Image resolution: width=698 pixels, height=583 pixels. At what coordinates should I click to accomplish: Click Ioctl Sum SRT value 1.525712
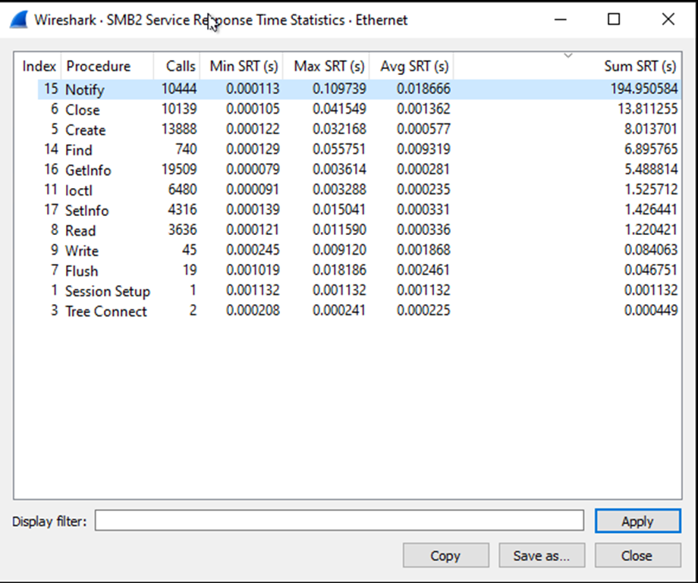coord(651,190)
